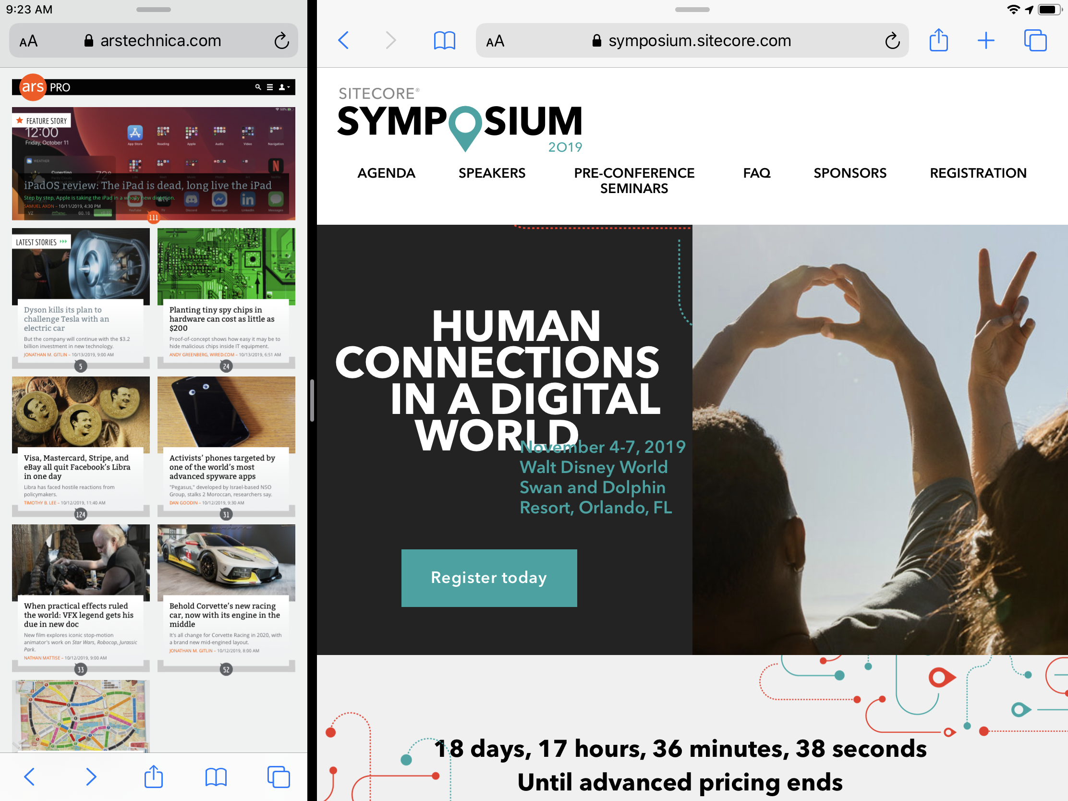This screenshot has height=801, width=1068.
Task: Open the Dyson electric car story thumbnail
Action: 81,267
